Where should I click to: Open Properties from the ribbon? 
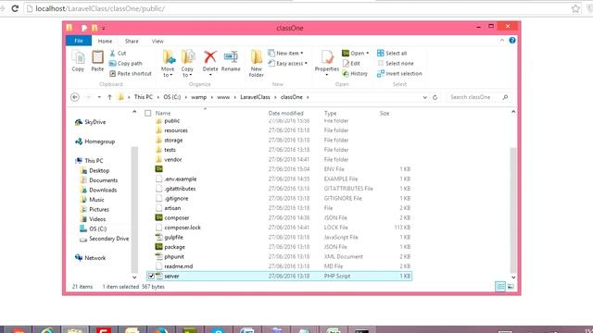point(327,62)
